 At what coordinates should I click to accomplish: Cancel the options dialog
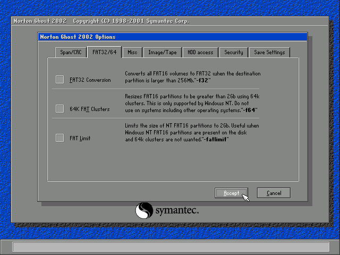(274, 193)
